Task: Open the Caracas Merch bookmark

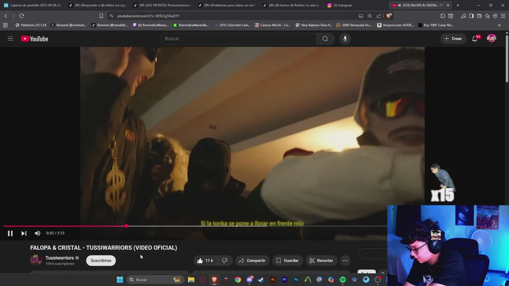Action: coord(273,25)
